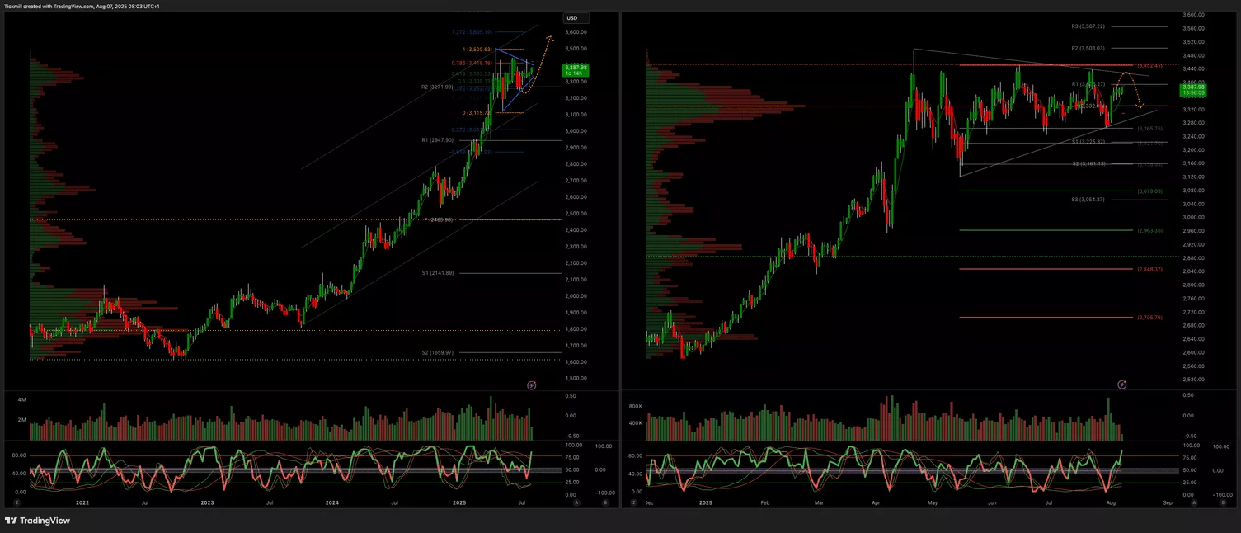Click the B scale icon on right chart
This screenshot has width=1241, height=533.
(x=1224, y=502)
